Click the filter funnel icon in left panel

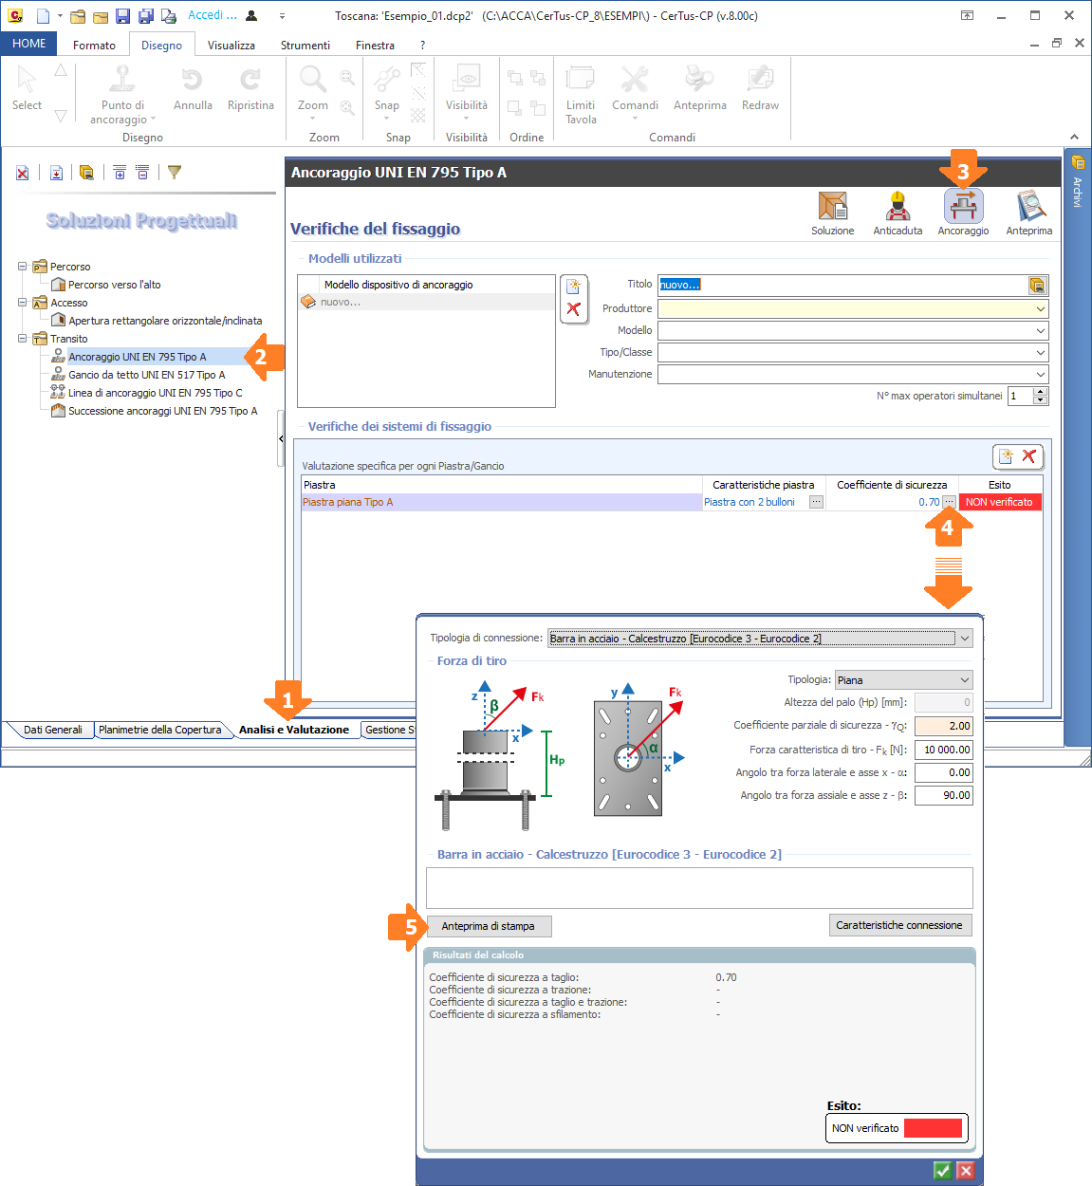[175, 172]
